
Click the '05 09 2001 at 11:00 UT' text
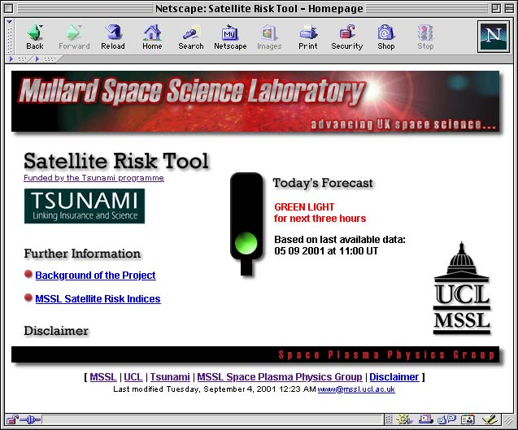(x=326, y=251)
